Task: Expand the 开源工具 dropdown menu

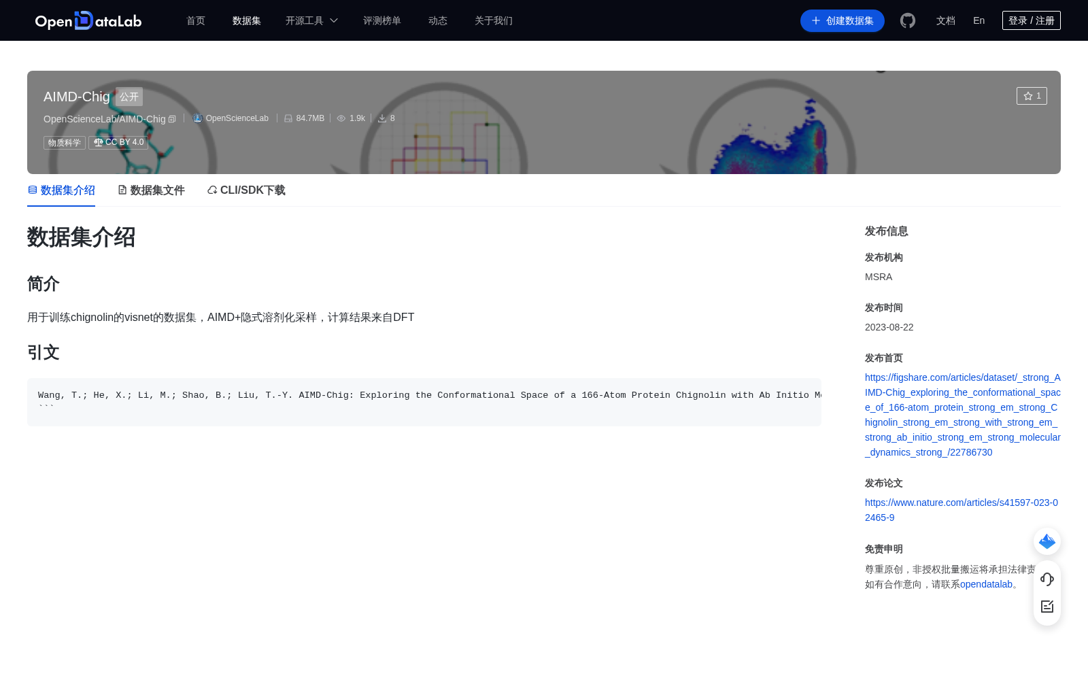Action: click(311, 20)
